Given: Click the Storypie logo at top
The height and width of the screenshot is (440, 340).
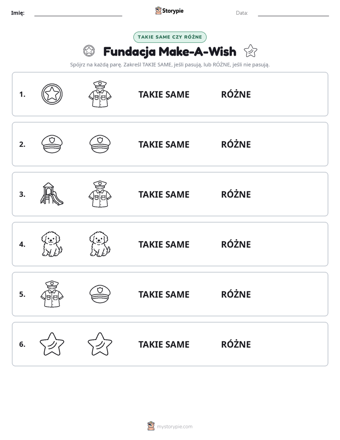Looking at the screenshot, I should pos(169,10).
